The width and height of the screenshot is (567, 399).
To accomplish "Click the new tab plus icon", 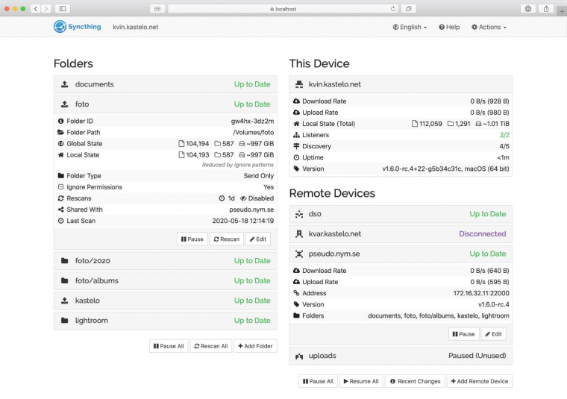I will [562, 11].
